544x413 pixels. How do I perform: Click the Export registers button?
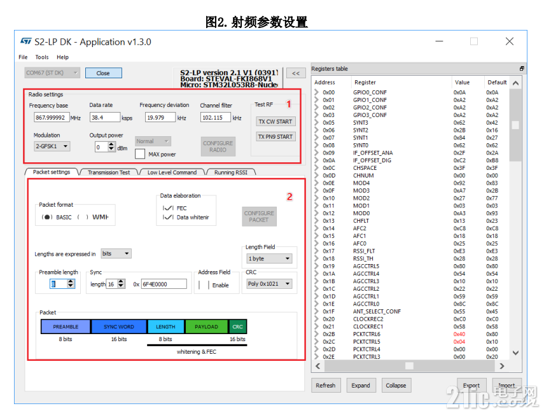click(471, 385)
